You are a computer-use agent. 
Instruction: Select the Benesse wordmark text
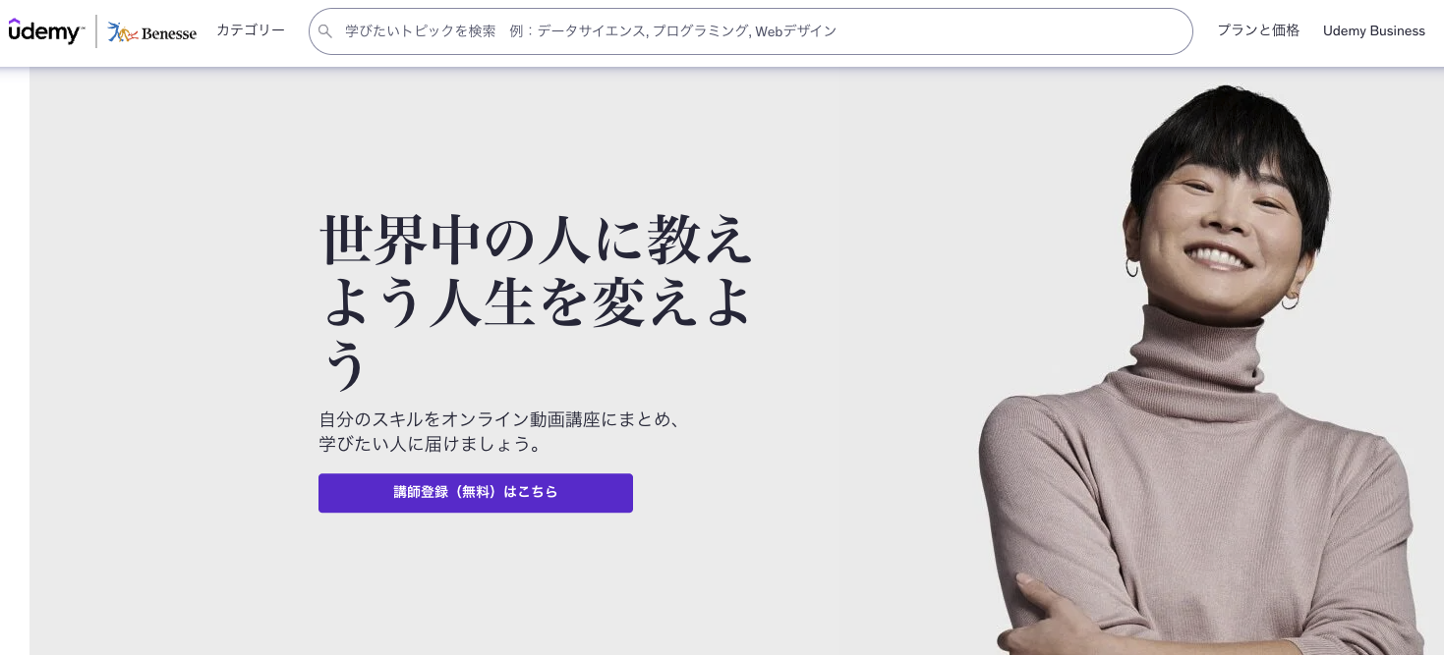pyautogui.click(x=169, y=33)
